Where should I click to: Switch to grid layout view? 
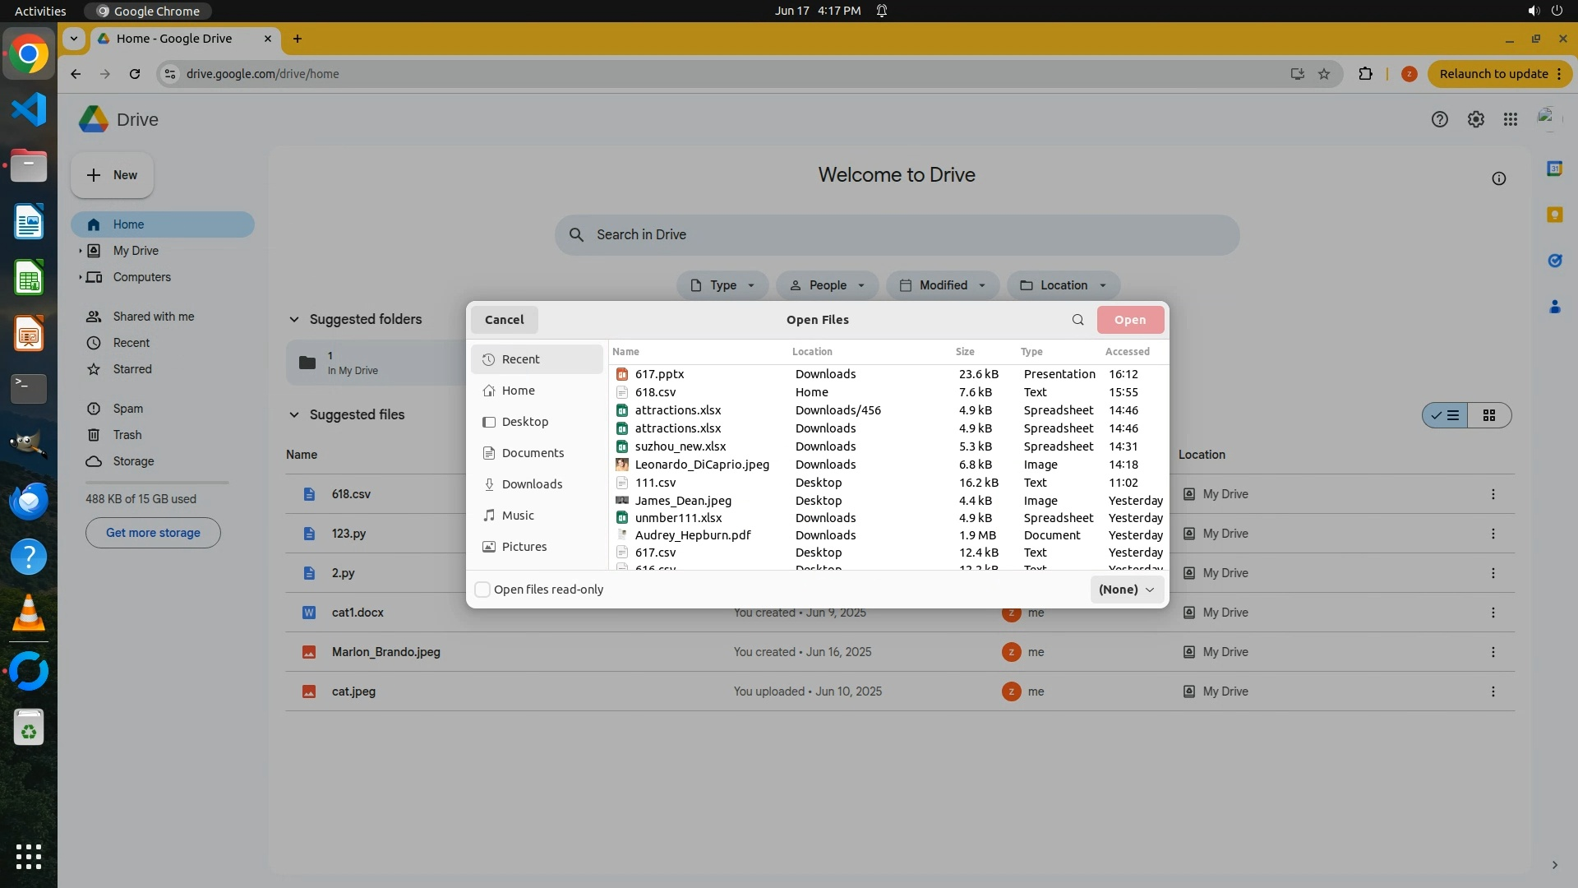click(1488, 415)
